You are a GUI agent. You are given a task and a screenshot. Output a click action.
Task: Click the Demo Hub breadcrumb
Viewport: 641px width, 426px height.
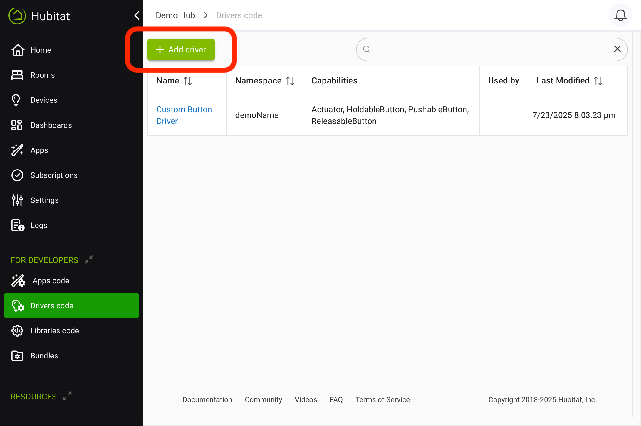[x=175, y=15]
